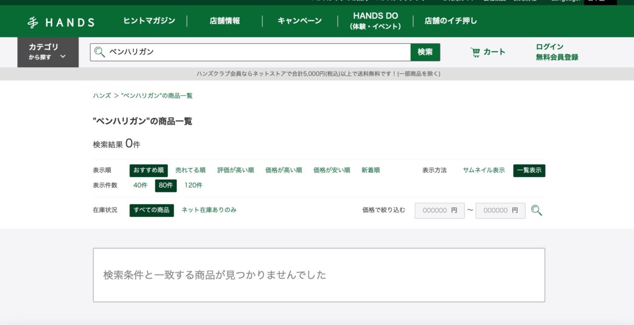Click the price filter magnifier icon
This screenshot has height=325, width=634.
536,210
